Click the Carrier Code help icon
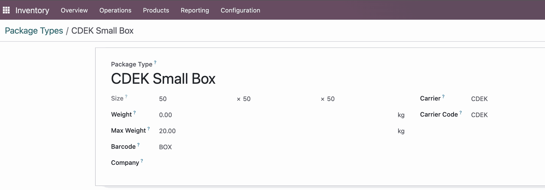This screenshot has height=190, width=545. tap(460, 113)
